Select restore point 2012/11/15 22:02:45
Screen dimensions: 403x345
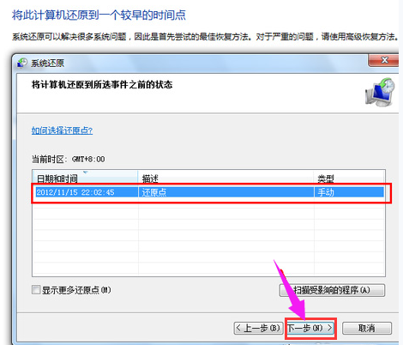[209, 192]
